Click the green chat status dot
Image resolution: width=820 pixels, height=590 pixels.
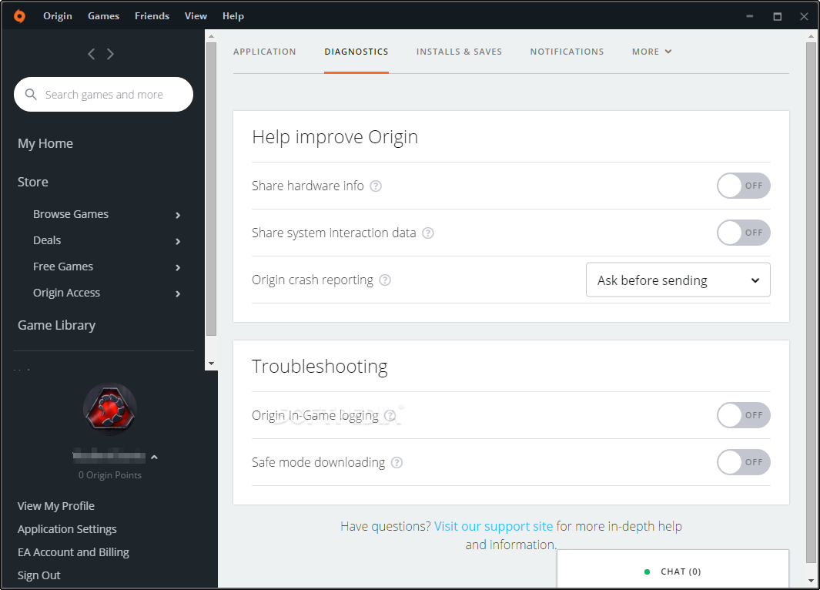[647, 572]
